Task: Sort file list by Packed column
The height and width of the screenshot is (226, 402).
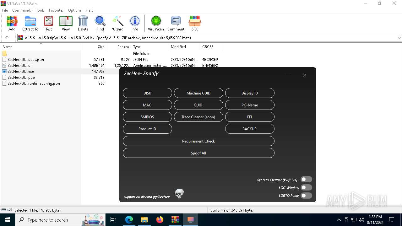Action: (x=118, y=46)
